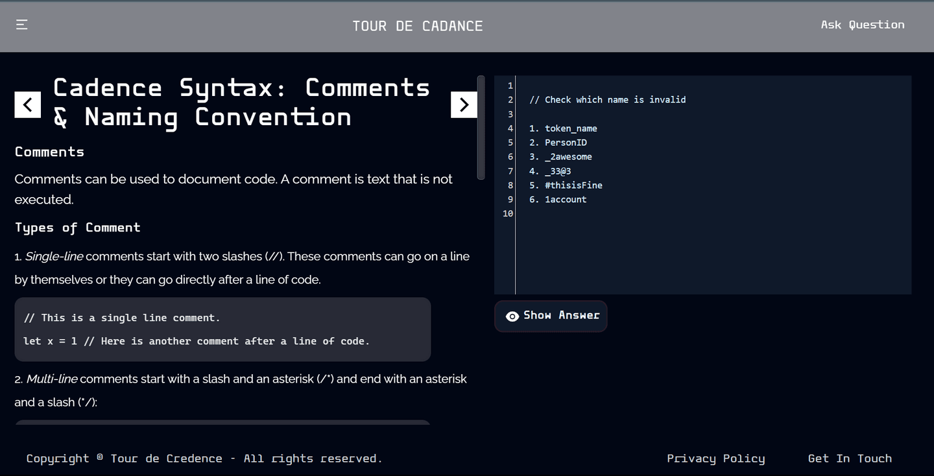Click the 'Cadence Syntax: Comments & Naming Convention' title

click(x=241, y=102)
